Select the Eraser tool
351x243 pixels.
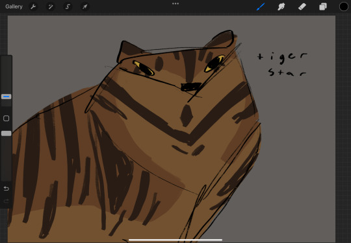point(302,6)
